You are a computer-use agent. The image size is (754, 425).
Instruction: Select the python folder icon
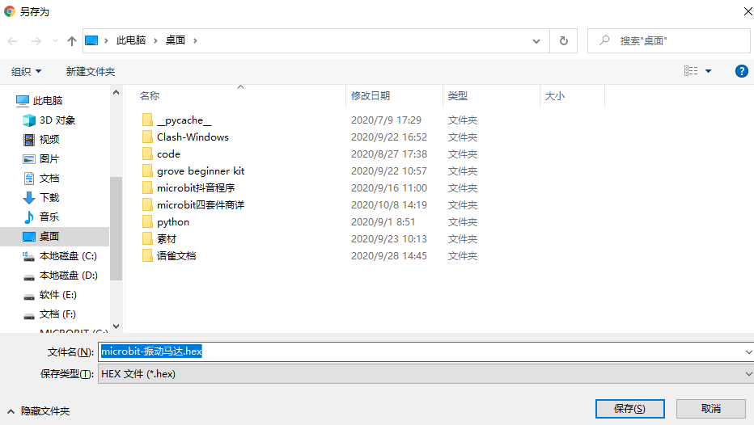[147, 222]
